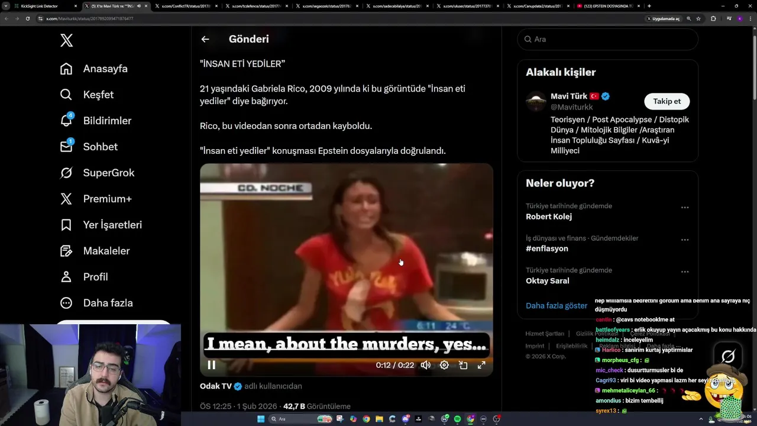Open Yer İşaretleri bookmarks

(x=101, y=225)
